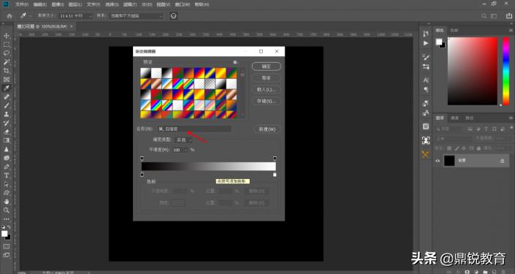Viewport: 515px width, 274px height.
Task: Select the white color stop under gradient
Action: pyautogui.click(x=275, y=175)
